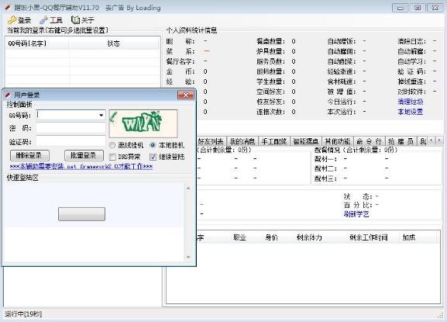
Task: Click the up arrow of 快速登陆区 scrollbar
Action: click(x=188, y=188)
